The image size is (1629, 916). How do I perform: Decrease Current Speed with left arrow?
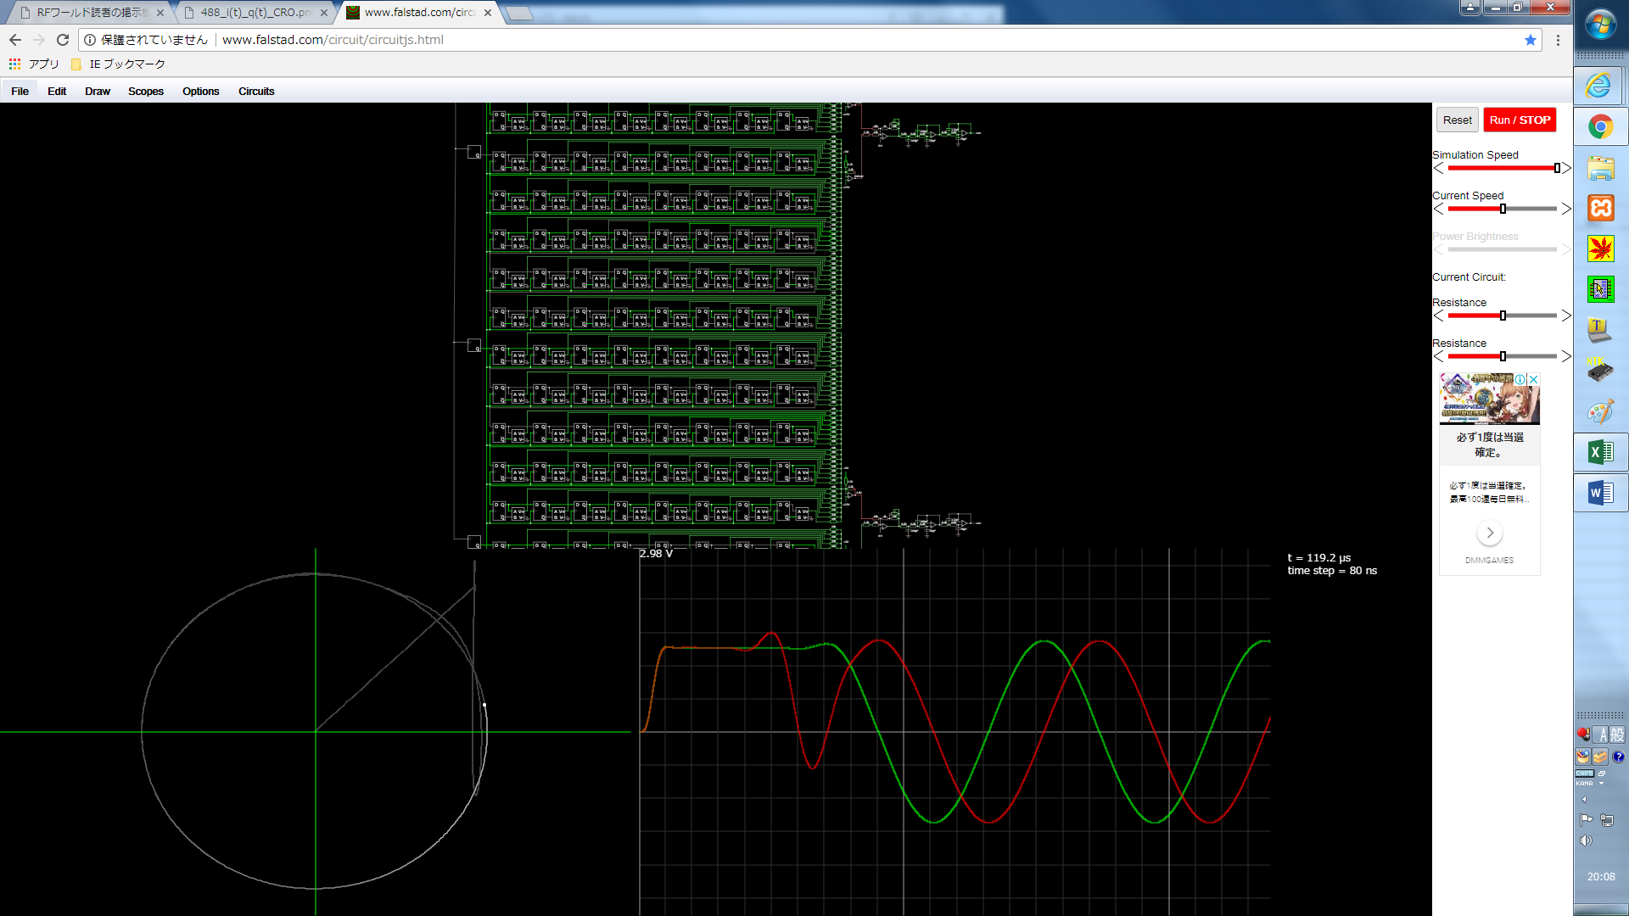pos(1439,209)
